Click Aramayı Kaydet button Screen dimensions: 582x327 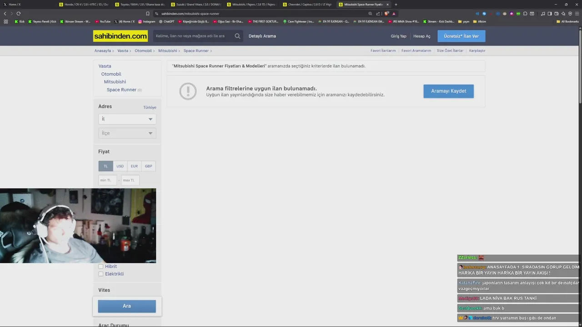click(x=448, y=91)
